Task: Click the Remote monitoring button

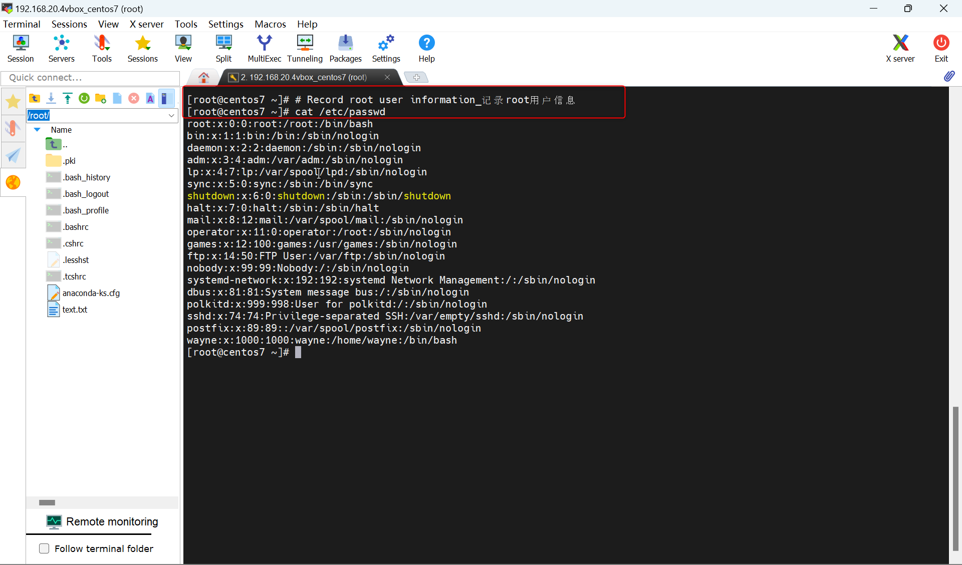Action: click(x=102, y=521)
